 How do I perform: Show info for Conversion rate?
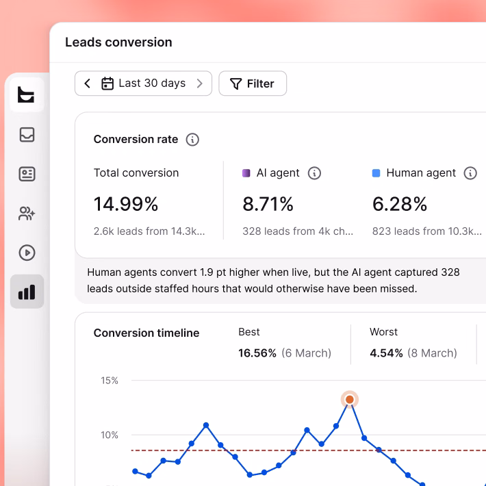tap(192, 140)
